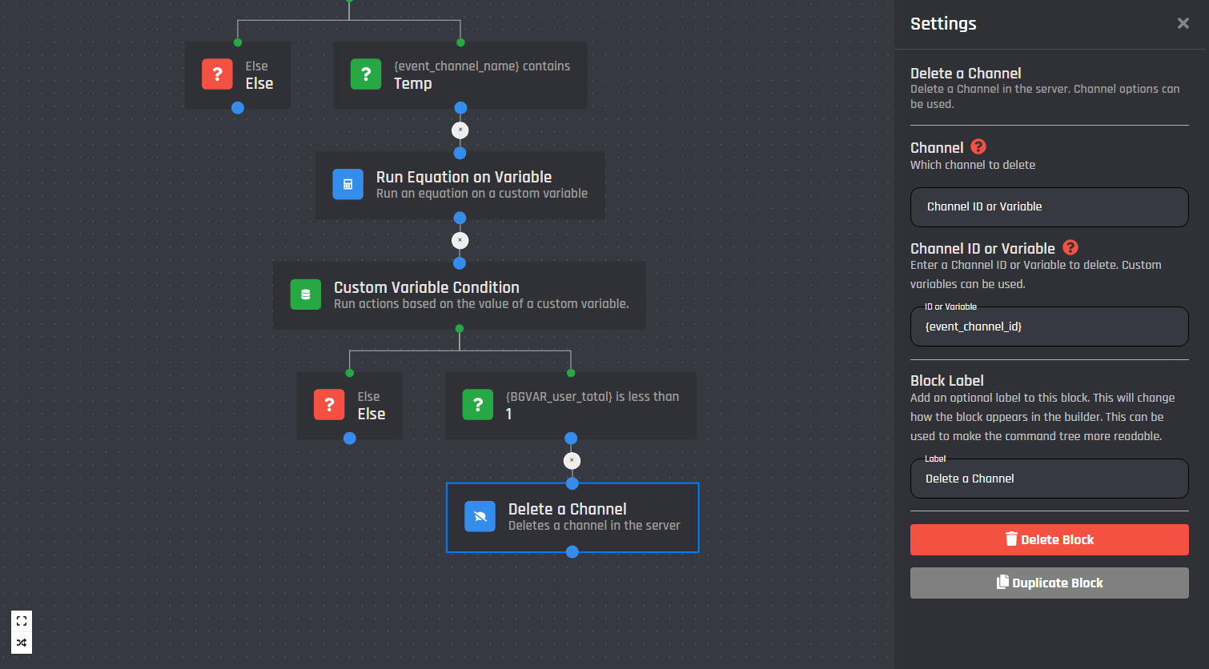
Task: Click the red question icon on lower Else block
Action: pos(329,405)
